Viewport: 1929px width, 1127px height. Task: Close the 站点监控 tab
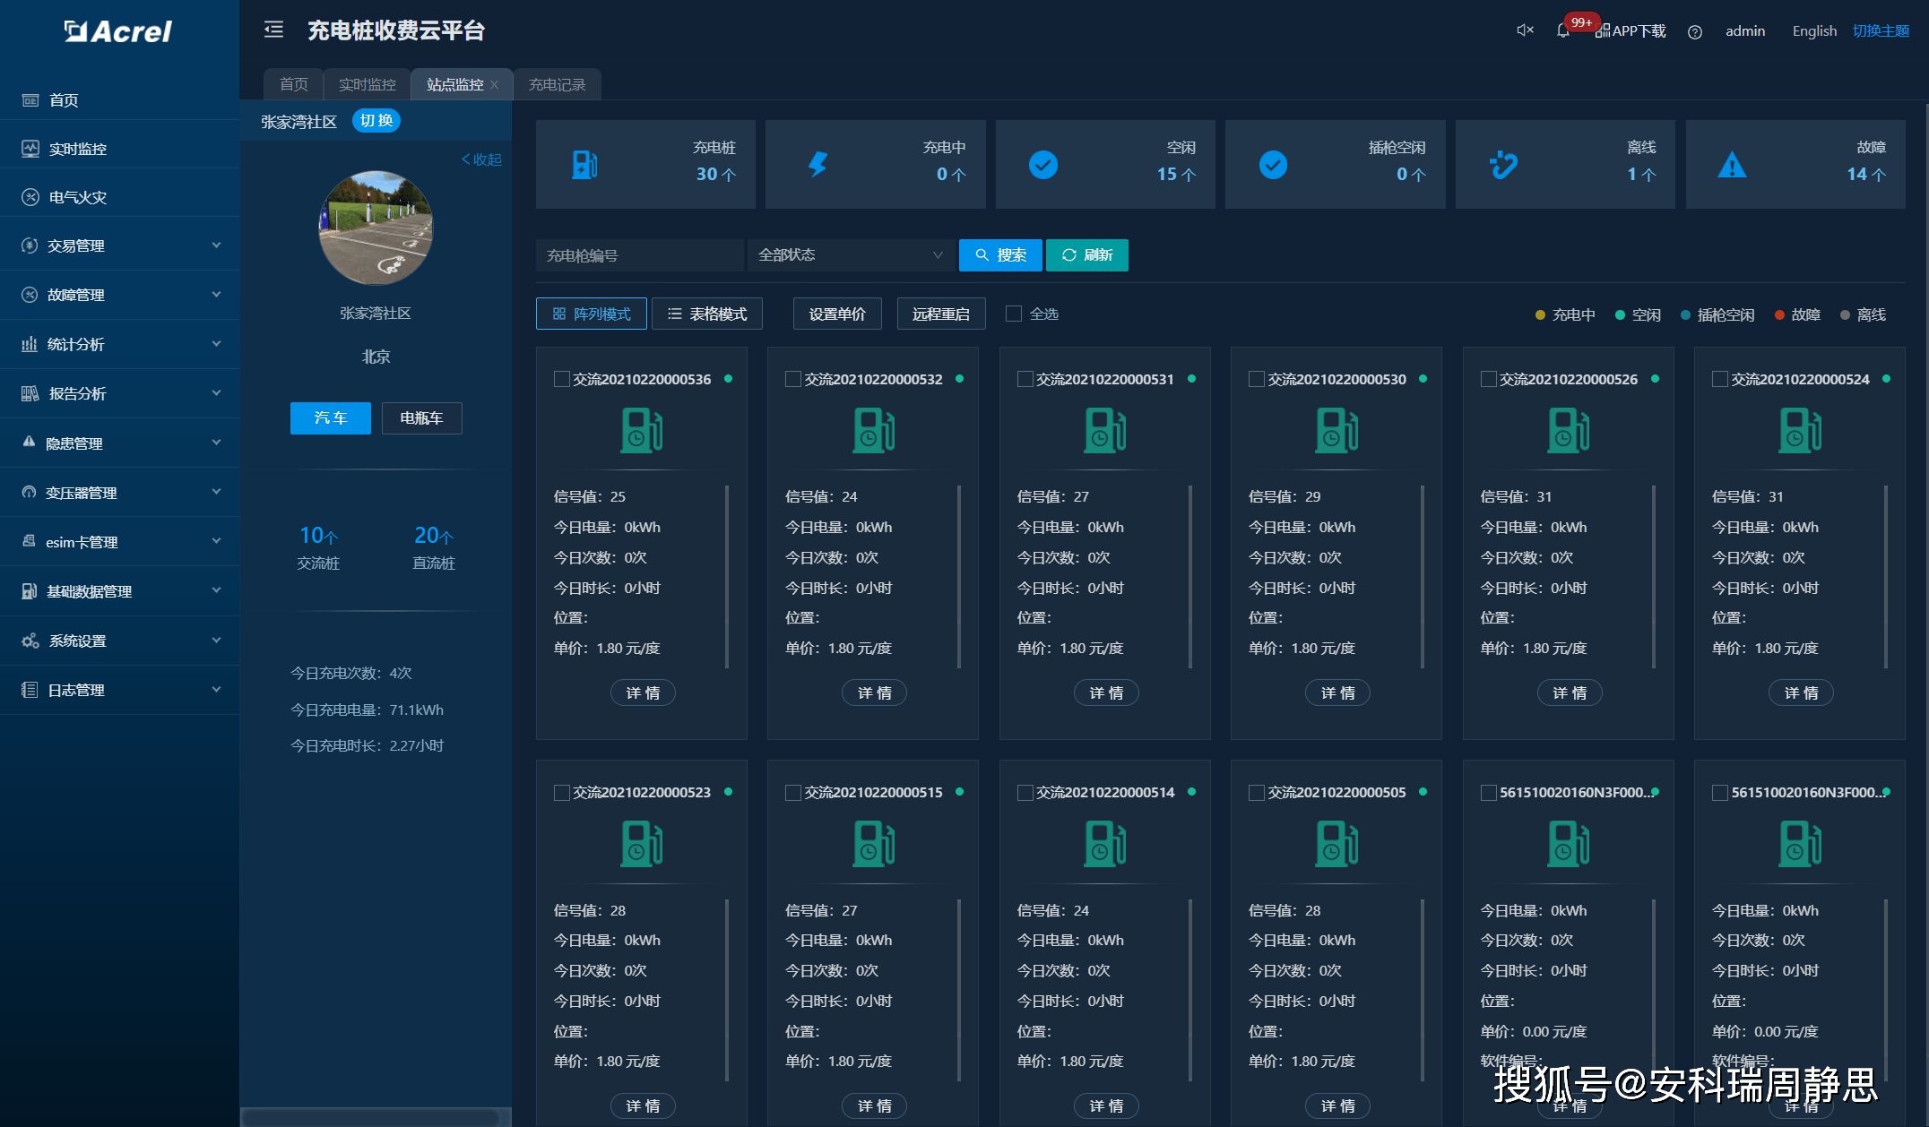[495, 85]
